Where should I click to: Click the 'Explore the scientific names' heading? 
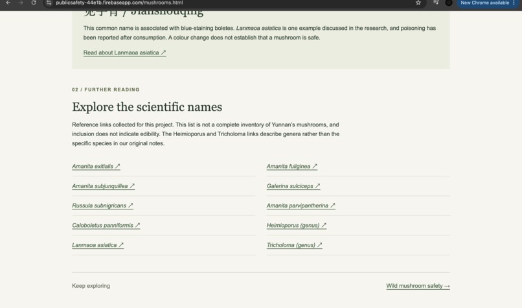point(147,107)
